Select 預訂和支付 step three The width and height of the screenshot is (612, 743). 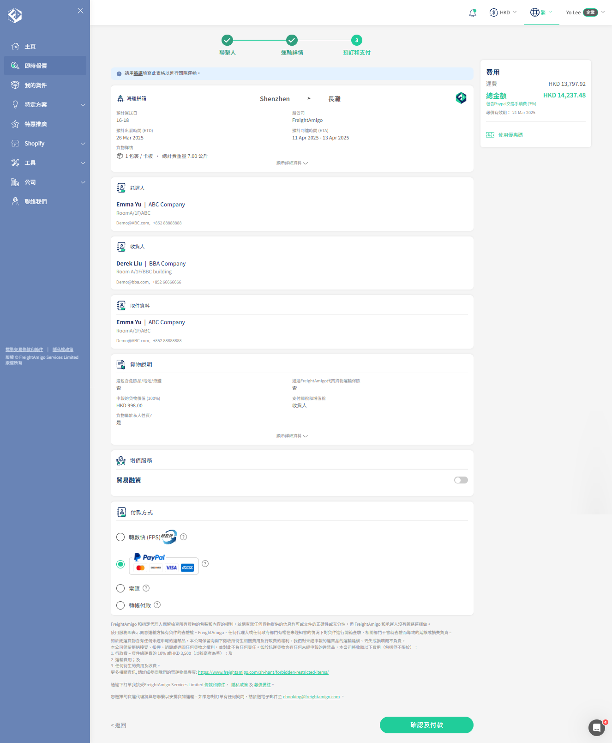click(356, 45)
